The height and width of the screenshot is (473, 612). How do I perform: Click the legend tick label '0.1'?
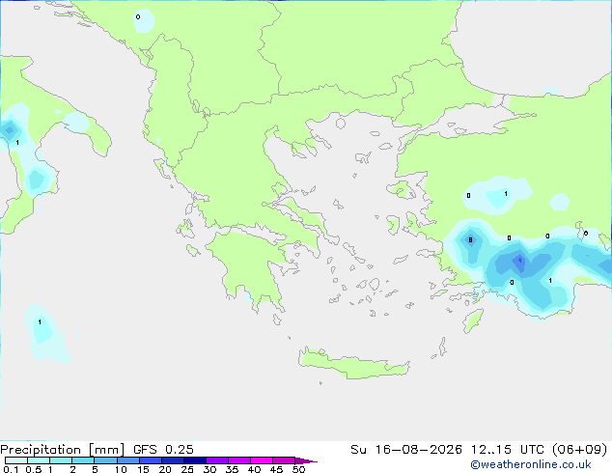tap(11, 469)
